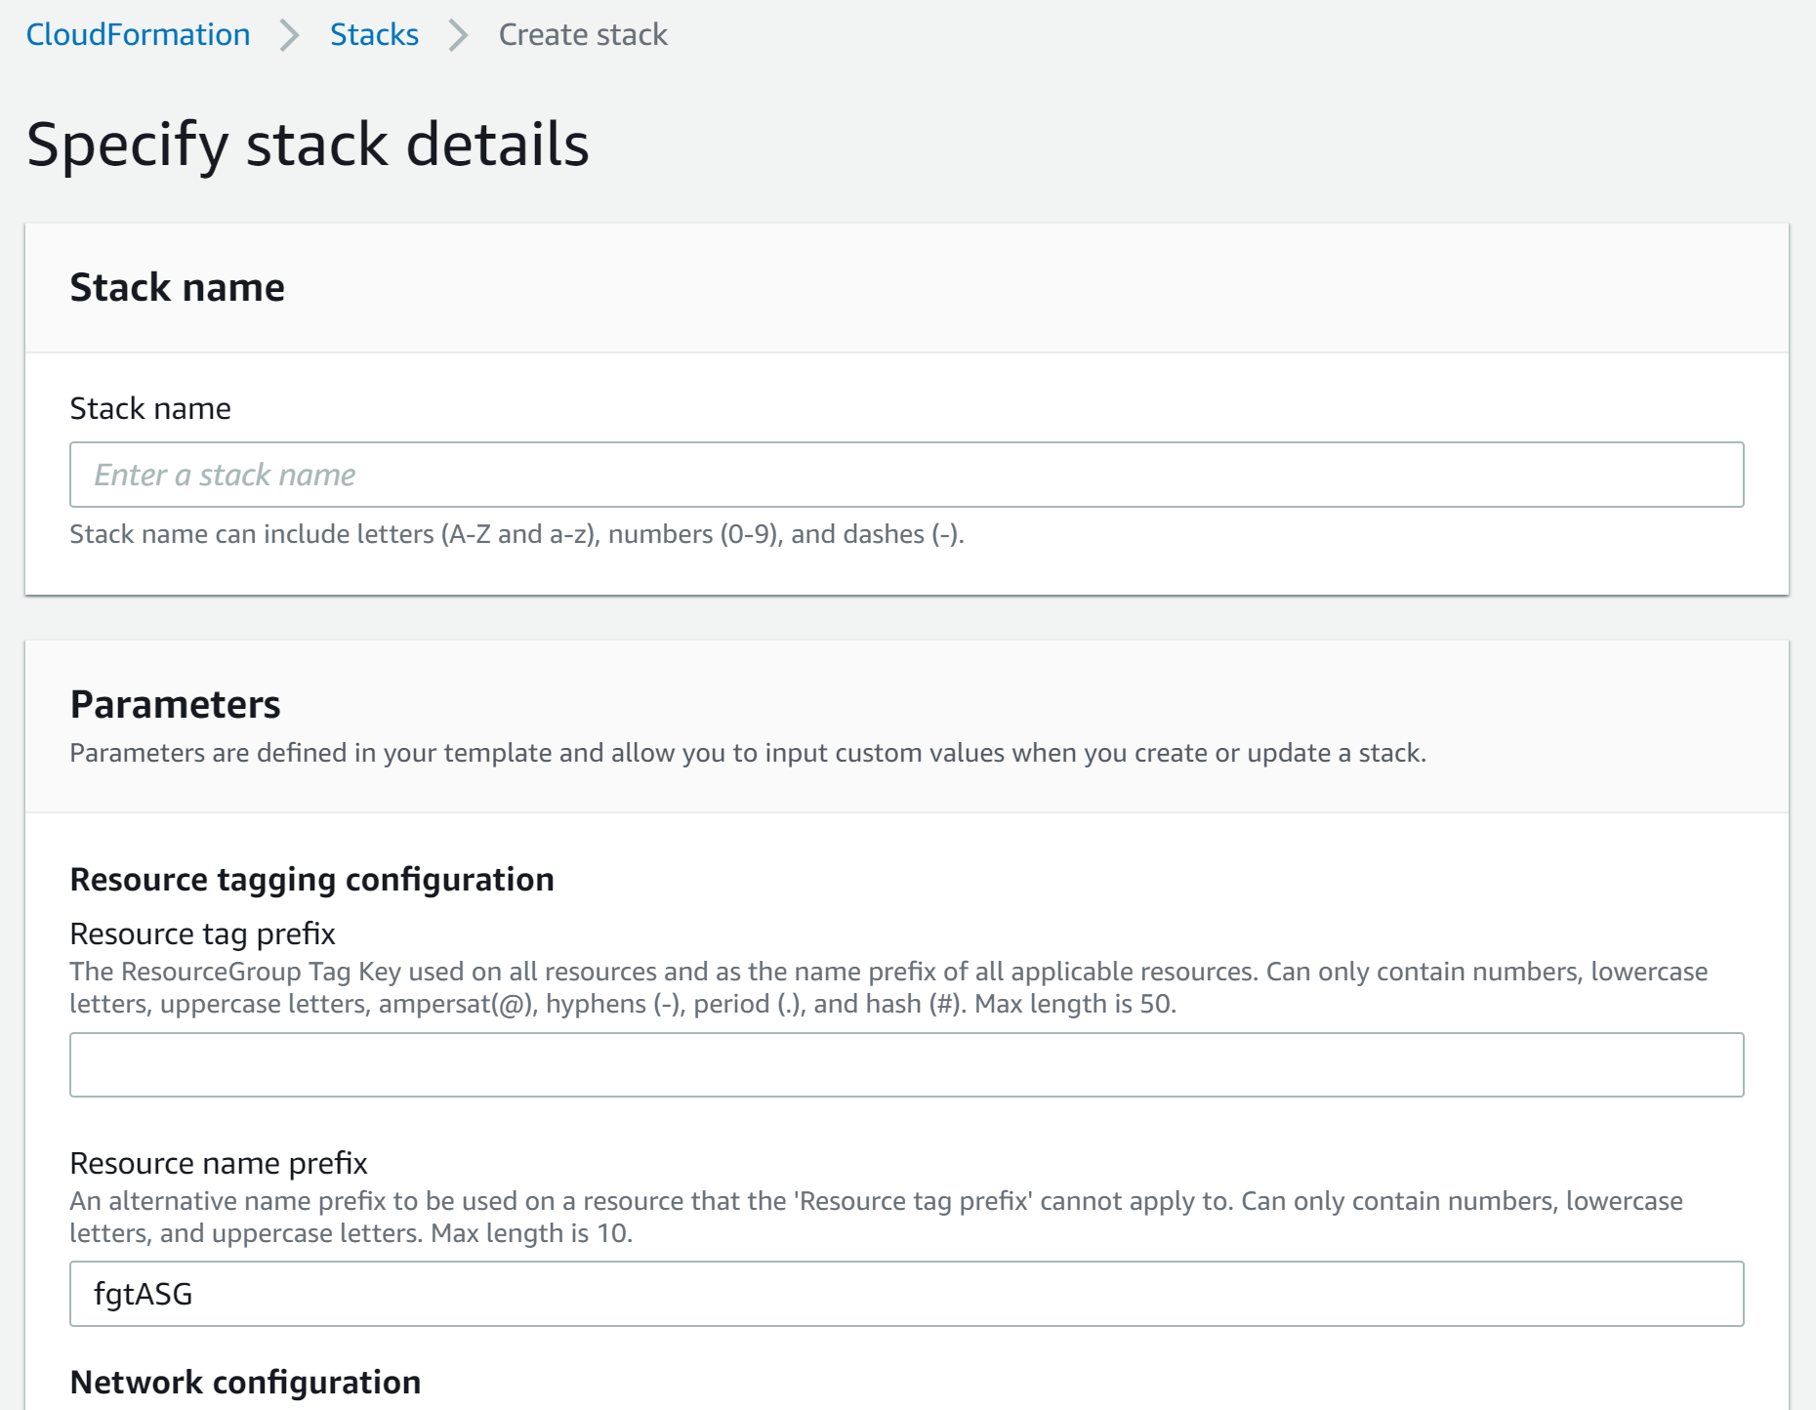Click the Enter a stack name placeholder text
The height and width of the screenshot is (1410, 1816).
224,475
